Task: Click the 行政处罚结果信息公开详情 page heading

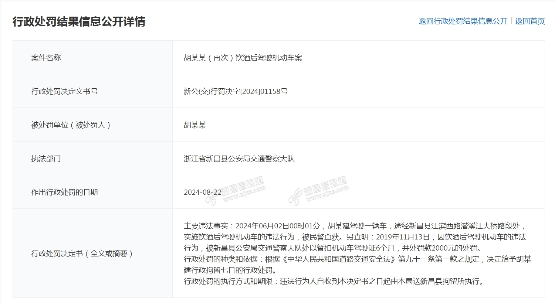Action: pos(79,21)
